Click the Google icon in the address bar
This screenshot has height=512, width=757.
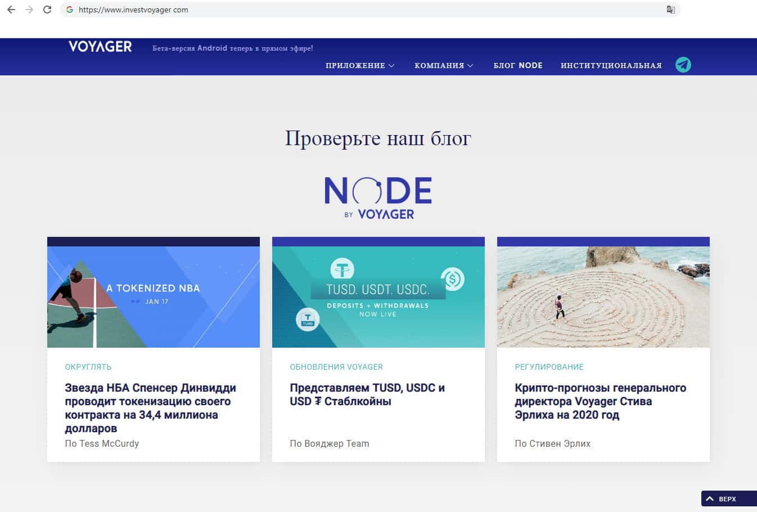70,10
